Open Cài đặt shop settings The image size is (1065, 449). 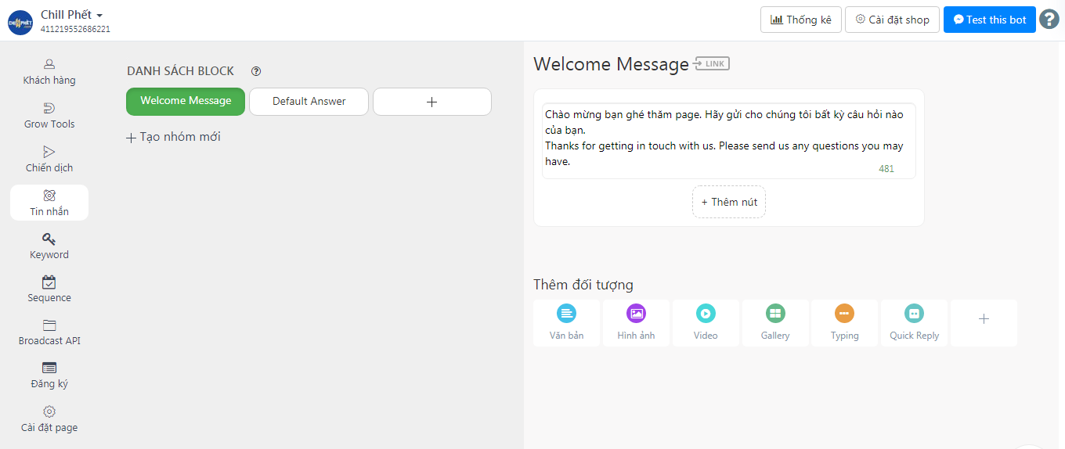(892, 20)
